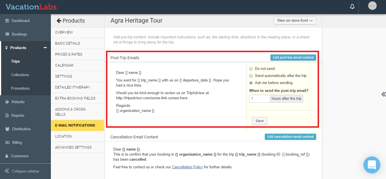The width and height of the screenshot is (386, 179).
Task: Go to the Bookings section
Action: click(x=19, y=34)
